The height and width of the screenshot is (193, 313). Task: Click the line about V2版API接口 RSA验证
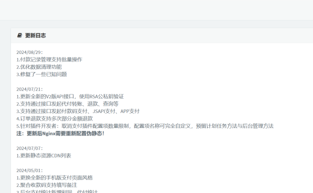(x=70, y=96)
